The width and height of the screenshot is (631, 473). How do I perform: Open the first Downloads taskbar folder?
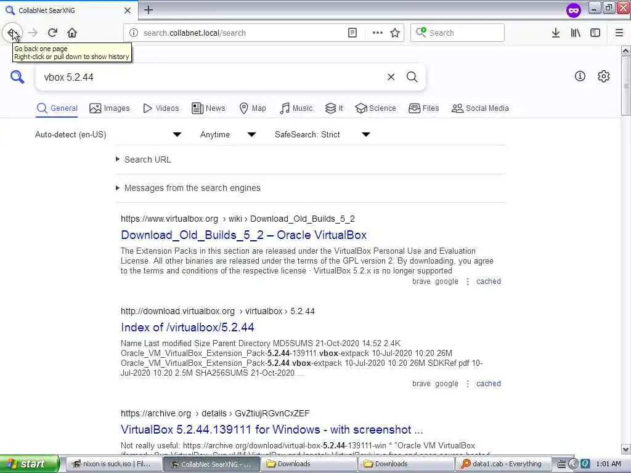tap(309, 464)
